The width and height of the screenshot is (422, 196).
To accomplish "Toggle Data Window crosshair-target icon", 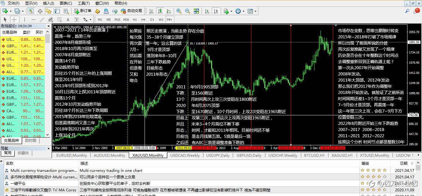I will (40, 11).
